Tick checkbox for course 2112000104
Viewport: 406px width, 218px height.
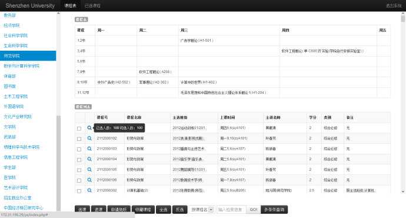tap(79, 160)
